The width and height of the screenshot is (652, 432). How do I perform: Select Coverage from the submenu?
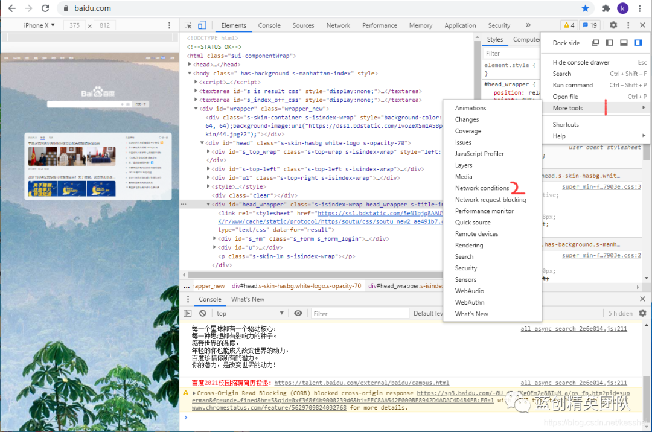[468, 131]
